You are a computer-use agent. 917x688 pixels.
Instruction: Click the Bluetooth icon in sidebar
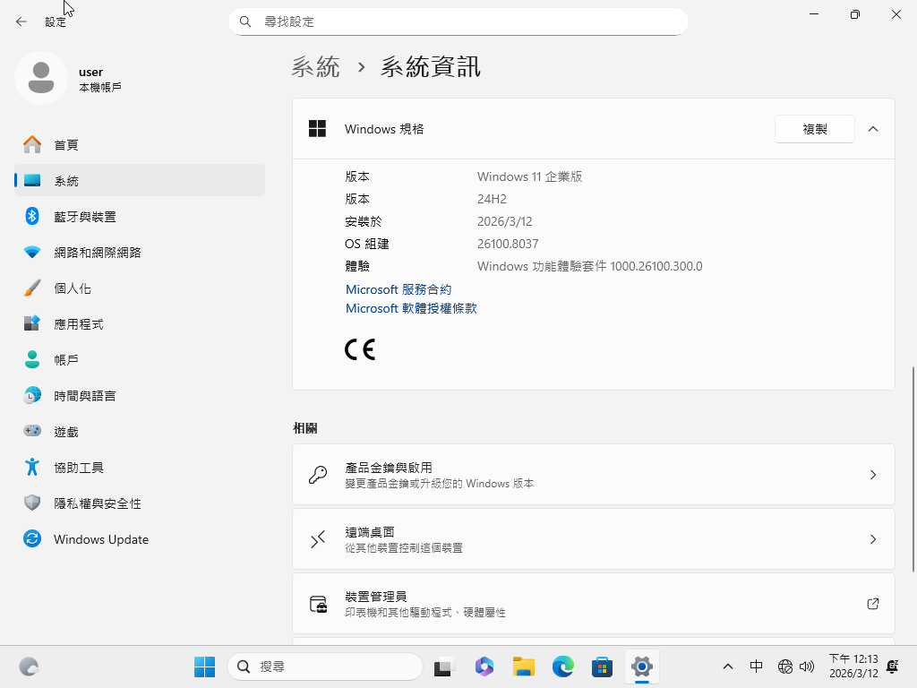click(x=32, y=216)
